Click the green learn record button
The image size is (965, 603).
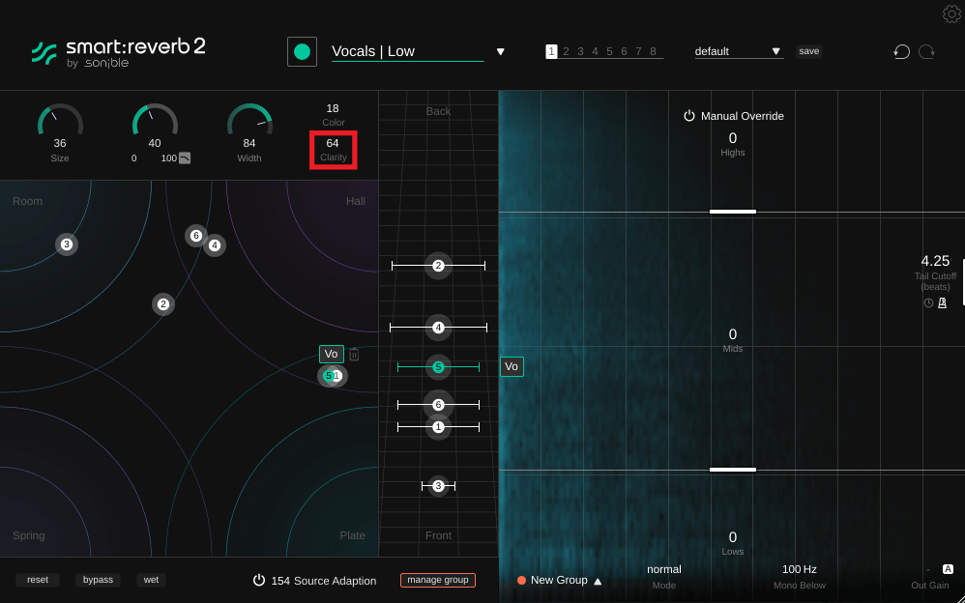pos(303,51)
